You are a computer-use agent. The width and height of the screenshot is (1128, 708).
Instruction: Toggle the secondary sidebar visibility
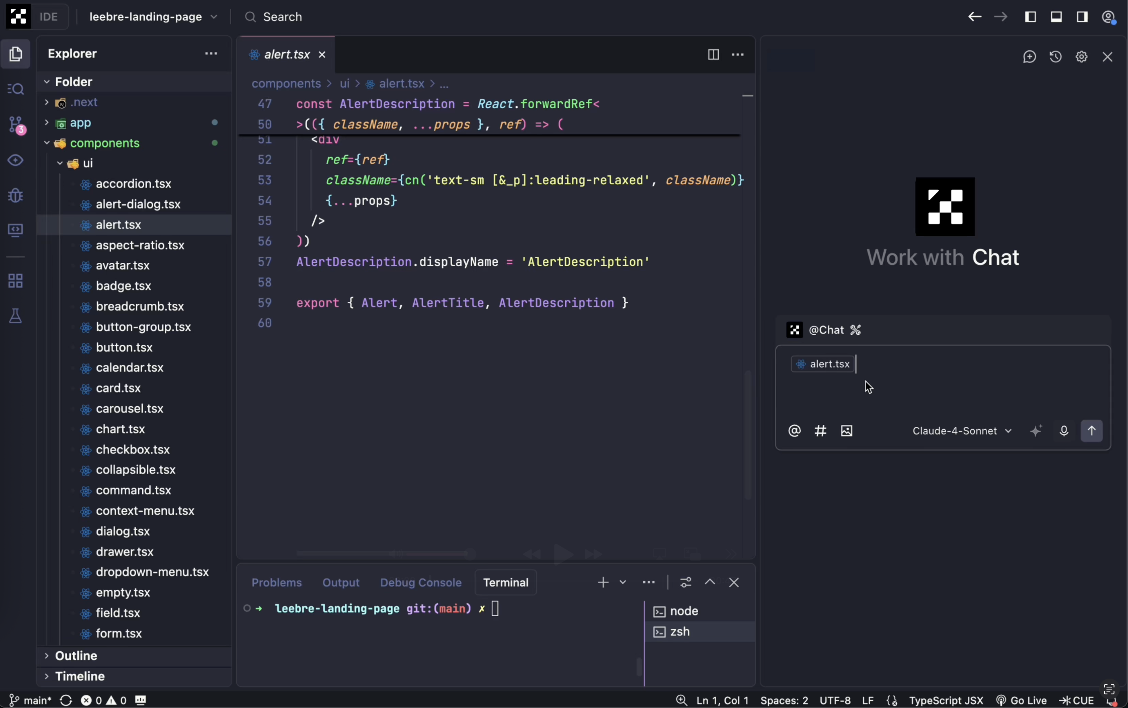1082,16
